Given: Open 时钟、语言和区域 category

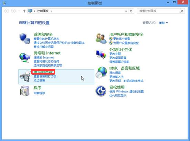Looking at the screenshot, I should (x=124, y=68).
